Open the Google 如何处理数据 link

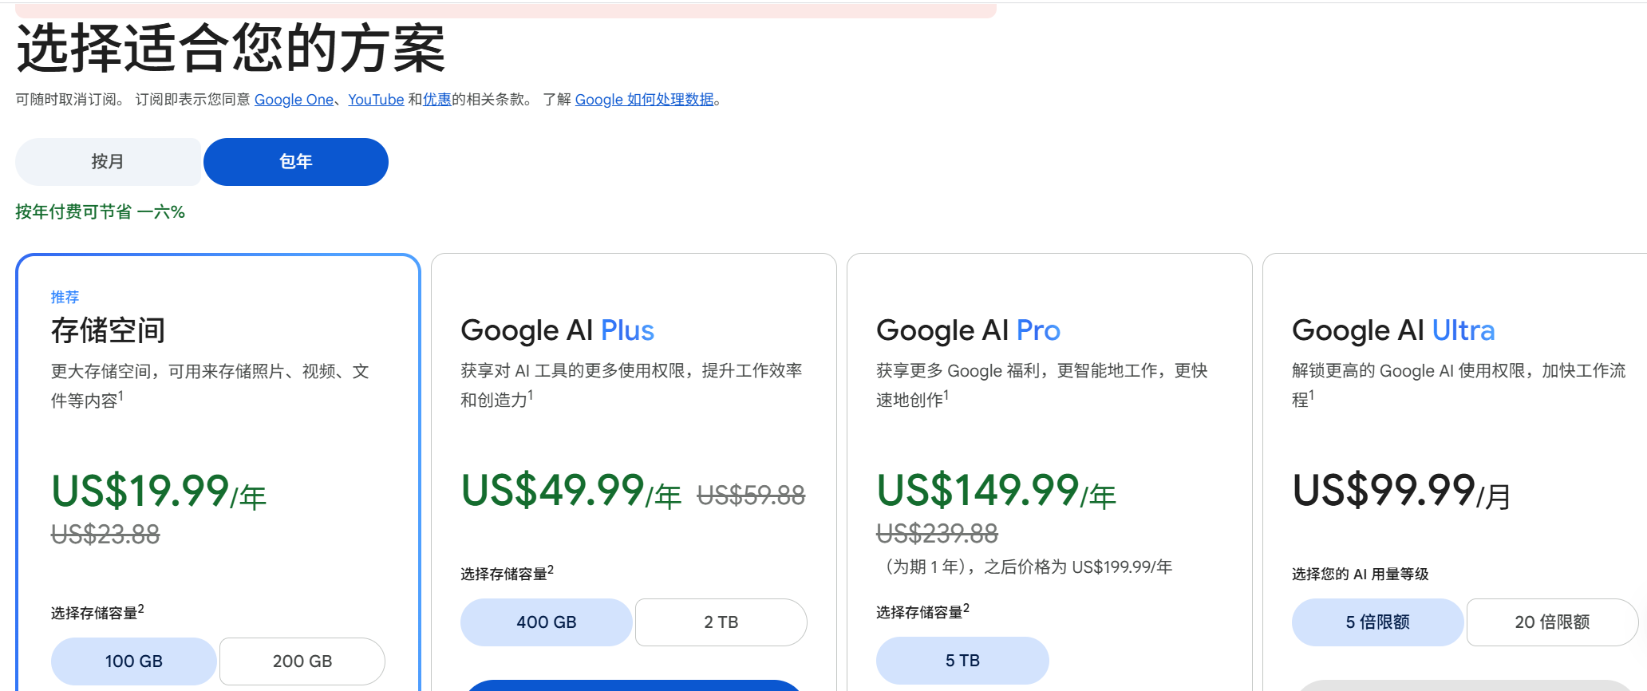[x=645, y=100]
